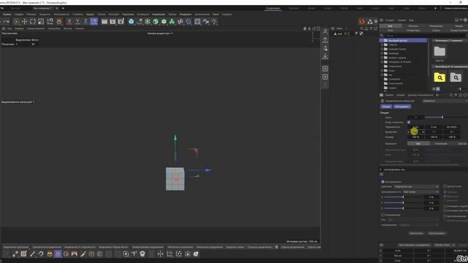
Task: Toggle the Центрировать checkbox
Action: [382, 182]
